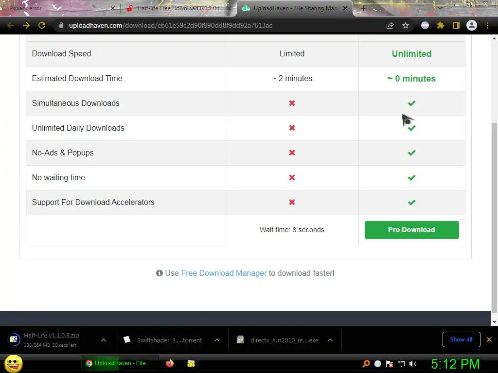Click the scrollbar up arrow
The height and width of the screenshot is (373, 498).
tap(494, 38)
